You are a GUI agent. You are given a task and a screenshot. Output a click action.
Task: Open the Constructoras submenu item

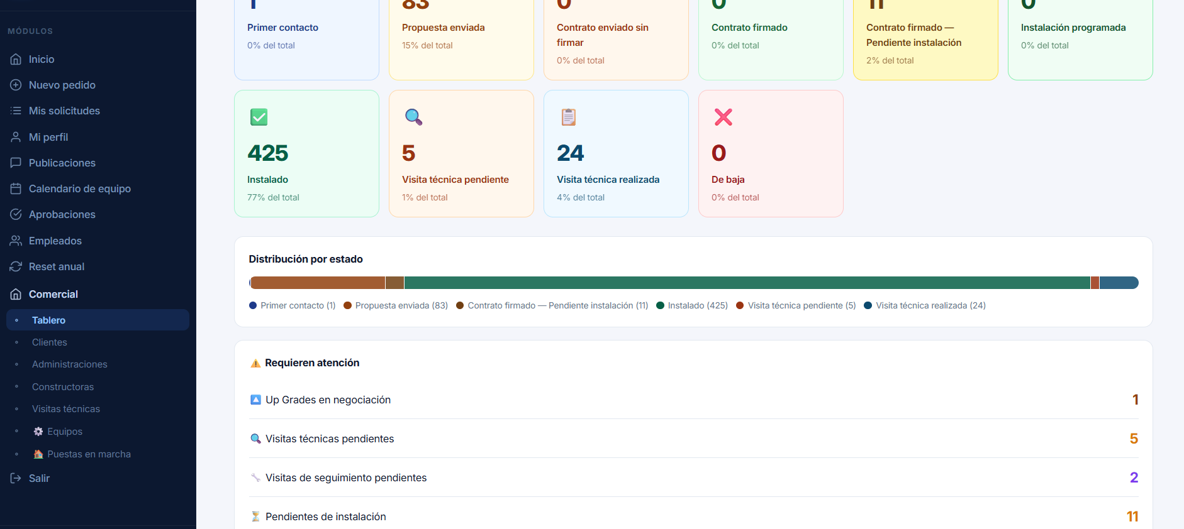98,387
